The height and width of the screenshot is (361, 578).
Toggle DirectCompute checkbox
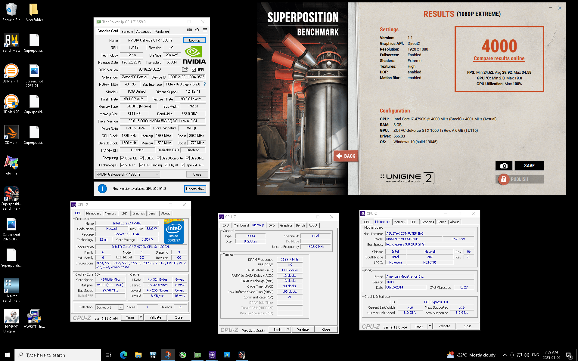click(159, 158)
